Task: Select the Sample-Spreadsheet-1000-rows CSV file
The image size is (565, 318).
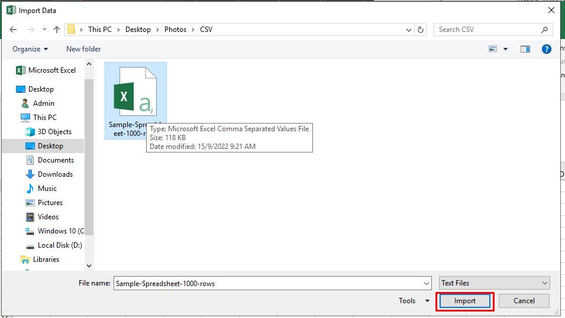Action: [x=135, y=100]
